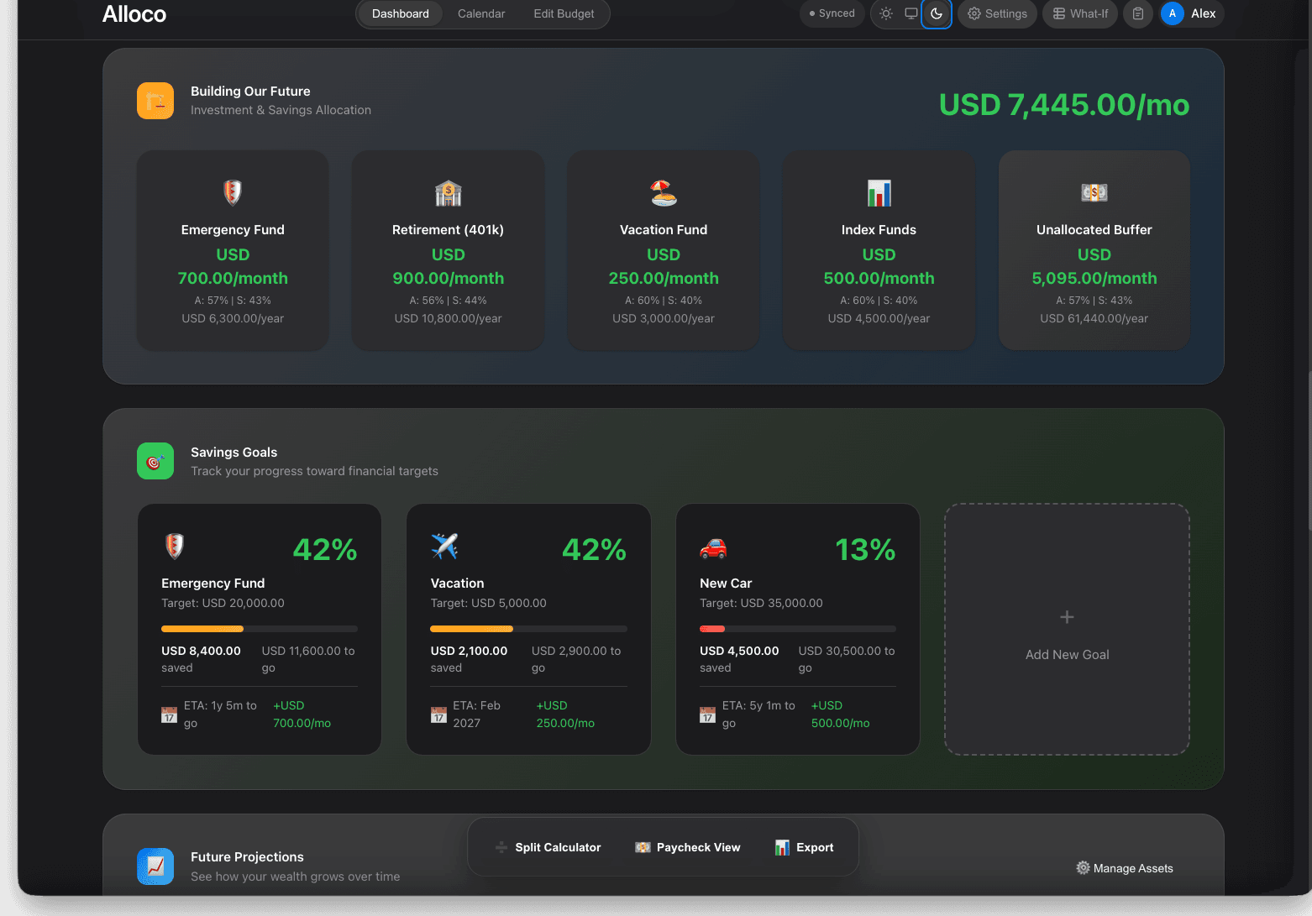Click Retirement (401k) allocation card title

tap(449, 230)
